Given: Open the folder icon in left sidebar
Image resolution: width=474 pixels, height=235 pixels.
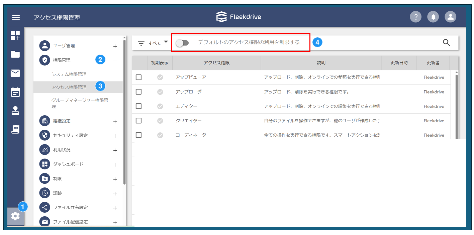Looking at the screenshot, I should click(15, 54).
